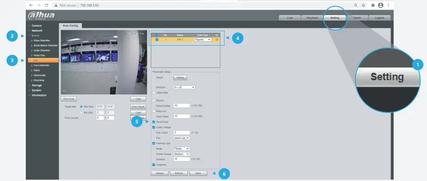Click the green add rule icon

pos(217,35)
